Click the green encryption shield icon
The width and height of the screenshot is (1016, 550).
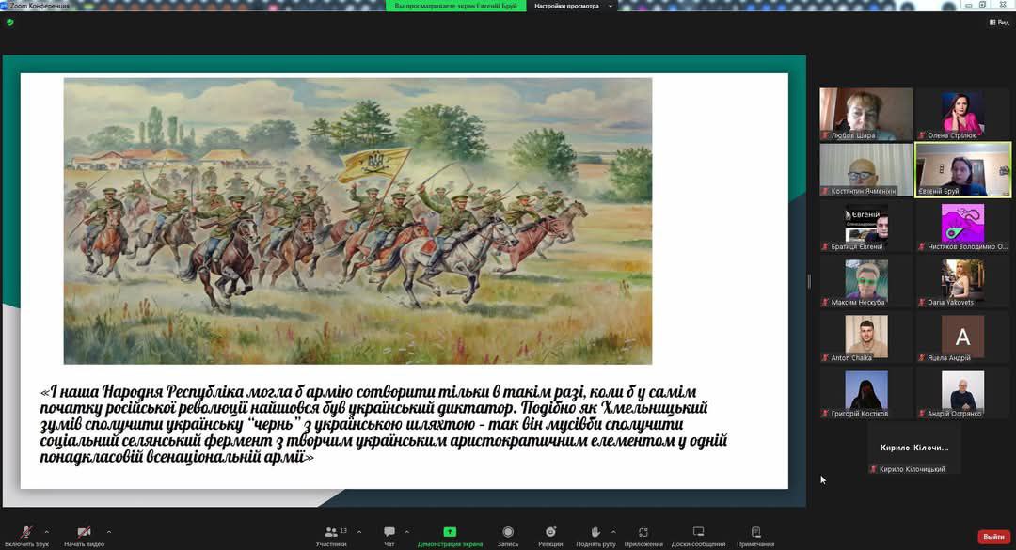[9, 22]
